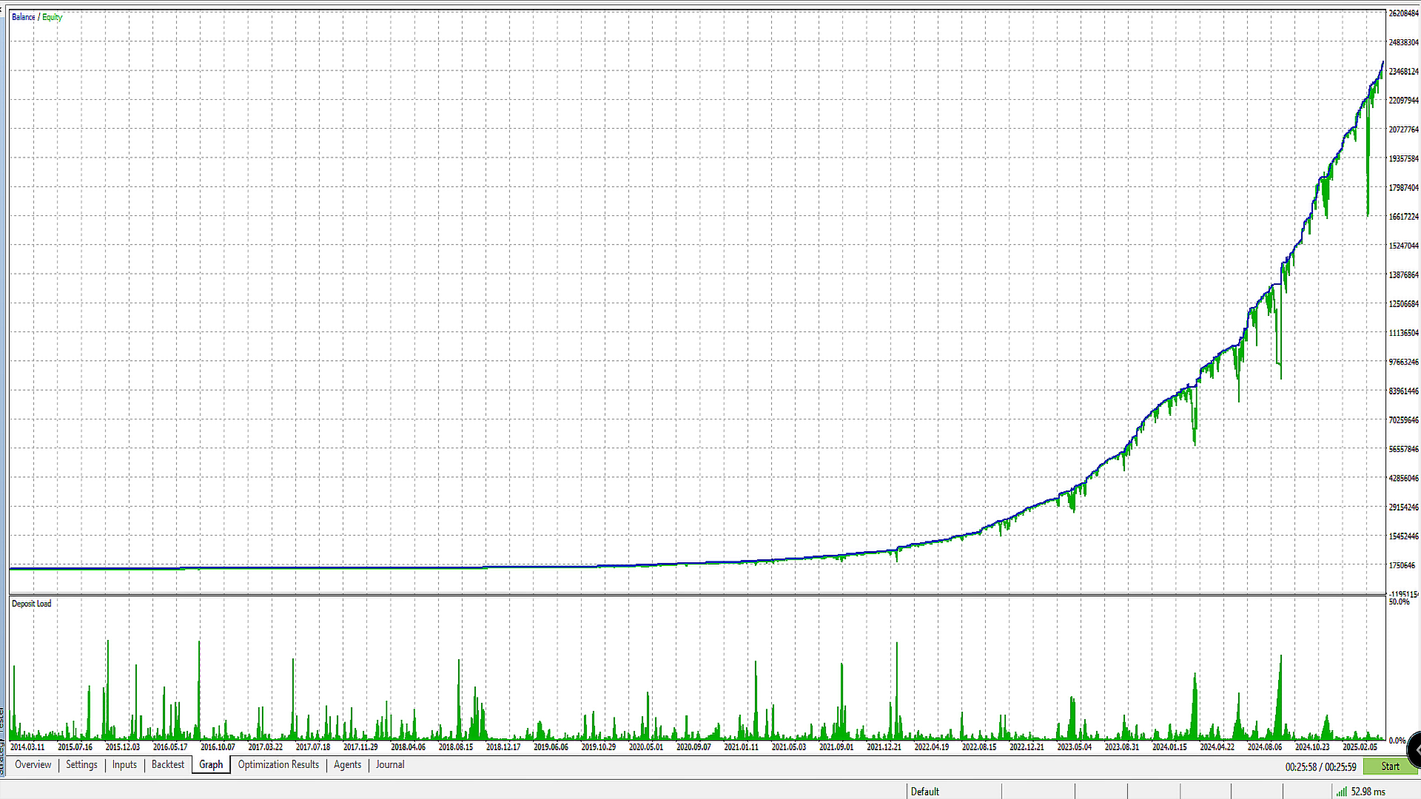
Task: Open the Inputs tab
Action: click(124, 765)
